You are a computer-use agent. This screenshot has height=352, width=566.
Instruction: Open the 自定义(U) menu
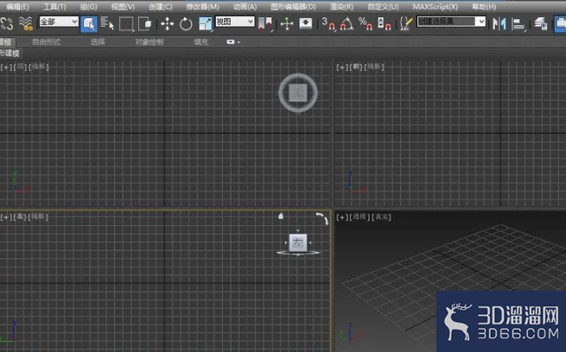pos(383,7)
